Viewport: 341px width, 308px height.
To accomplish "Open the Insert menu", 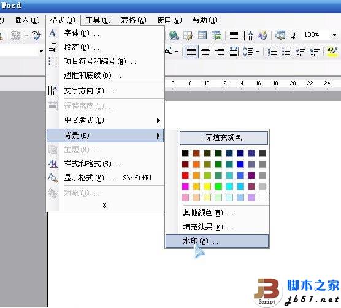I will [27, 20].
